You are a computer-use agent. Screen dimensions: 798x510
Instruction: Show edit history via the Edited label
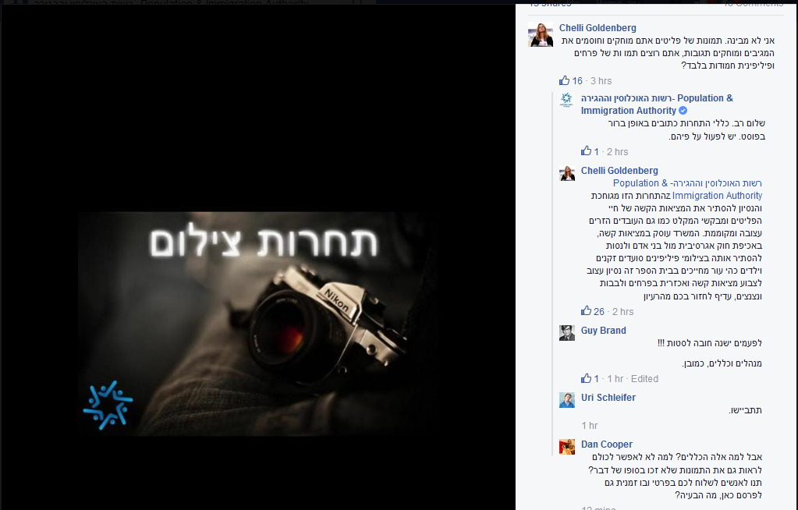tap(644, 379)
